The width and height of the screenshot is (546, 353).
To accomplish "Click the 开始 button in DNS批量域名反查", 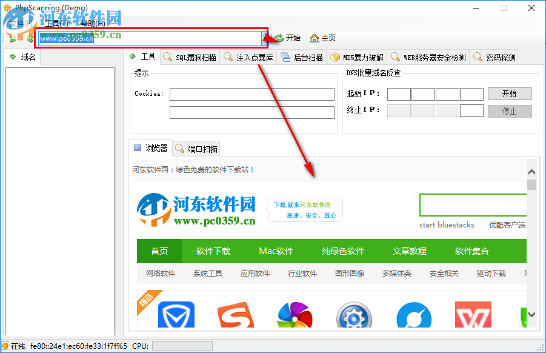I will click(x=509, y=93).
